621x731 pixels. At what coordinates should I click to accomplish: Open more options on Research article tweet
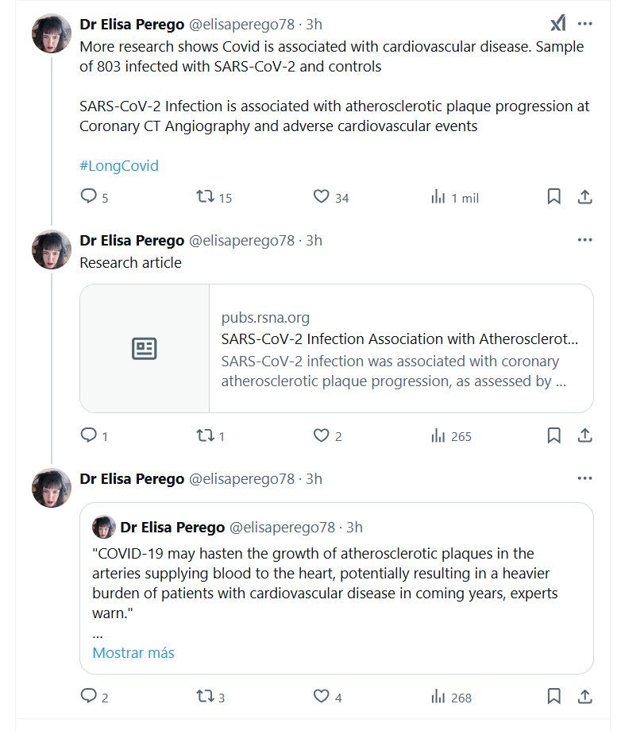[x=584, y=240]
